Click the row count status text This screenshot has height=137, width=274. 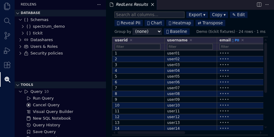231,32
